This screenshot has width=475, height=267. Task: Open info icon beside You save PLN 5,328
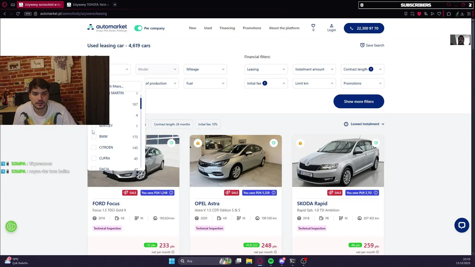tap(273, 193)
